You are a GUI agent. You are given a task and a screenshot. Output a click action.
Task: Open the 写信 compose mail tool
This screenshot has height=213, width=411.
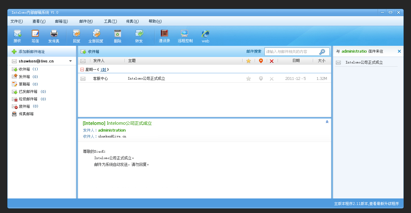point(35,33)
